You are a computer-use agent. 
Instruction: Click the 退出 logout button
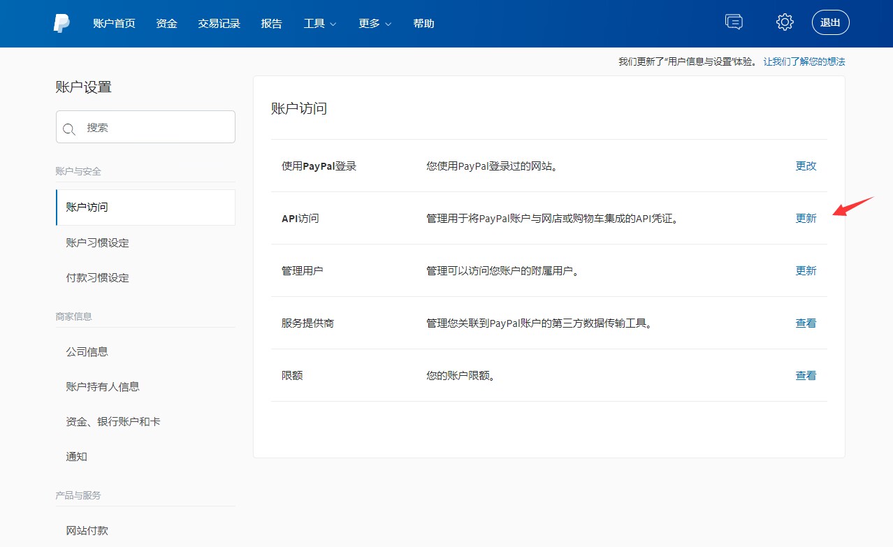pos(831,22)
